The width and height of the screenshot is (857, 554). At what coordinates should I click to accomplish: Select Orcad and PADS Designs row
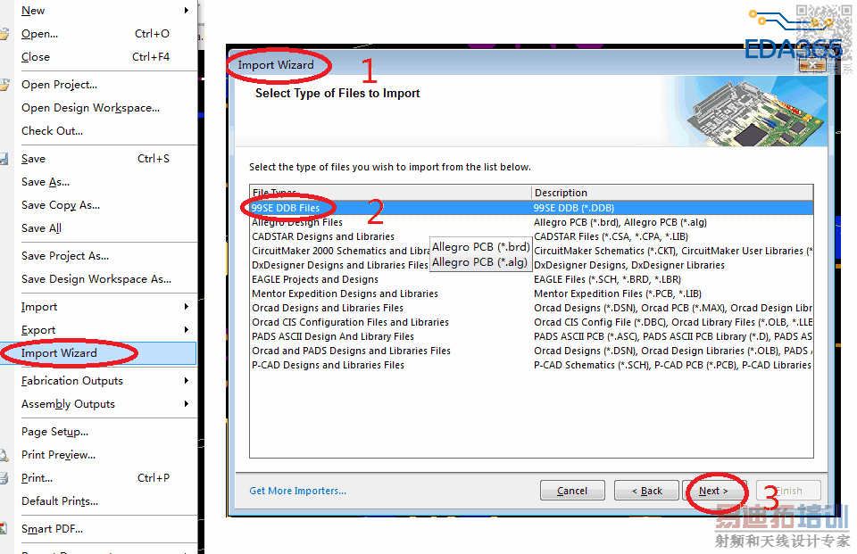pos(531,351)
